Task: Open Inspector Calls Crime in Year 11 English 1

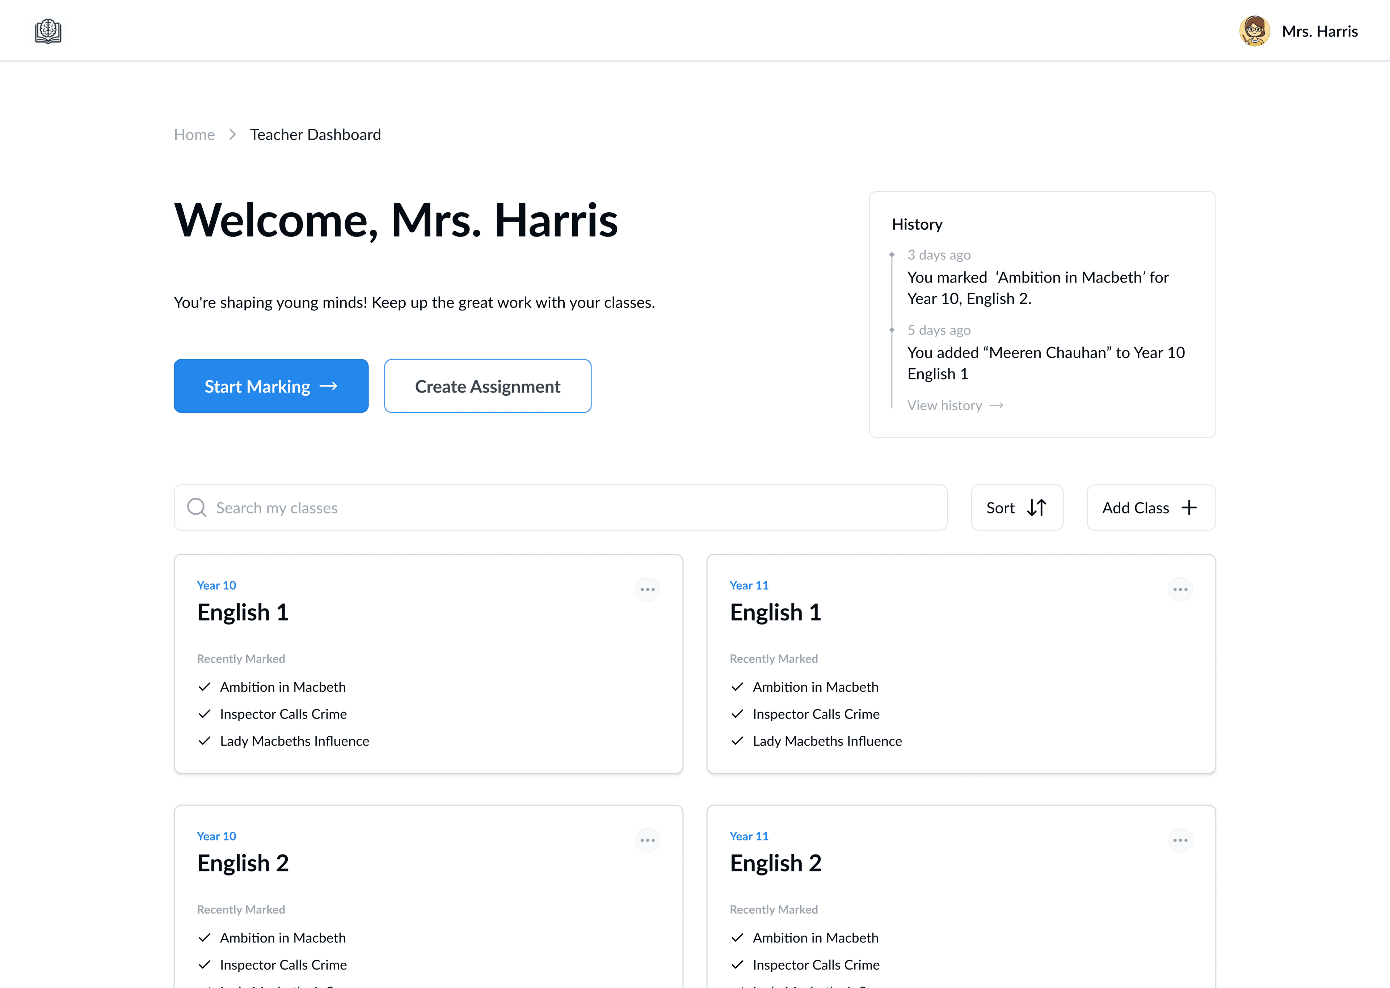Action: tap(816, 714)
